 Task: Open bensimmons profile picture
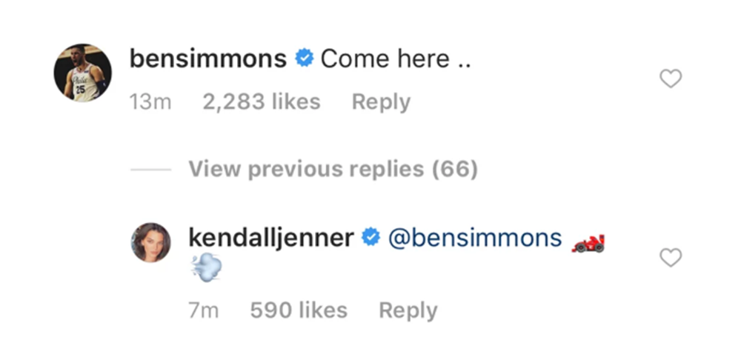tap(82, 72)
